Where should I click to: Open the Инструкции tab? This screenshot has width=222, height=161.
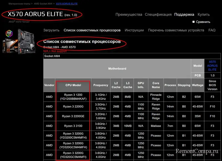pyautogui.click(x=134, y=30)
